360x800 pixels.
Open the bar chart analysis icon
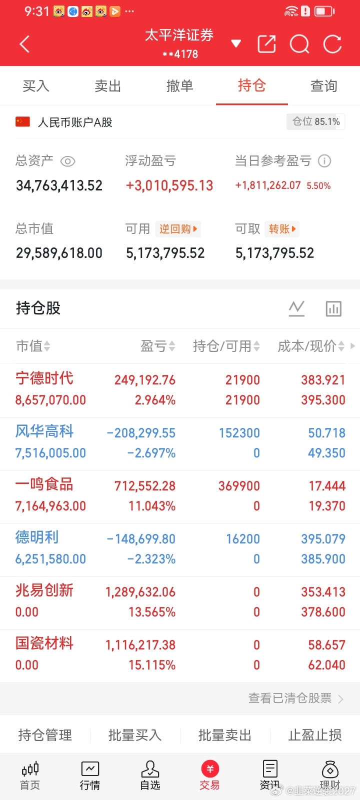333,308
